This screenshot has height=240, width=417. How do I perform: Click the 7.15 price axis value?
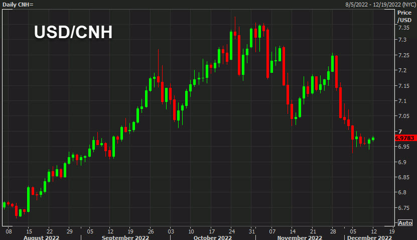point(404,86)
